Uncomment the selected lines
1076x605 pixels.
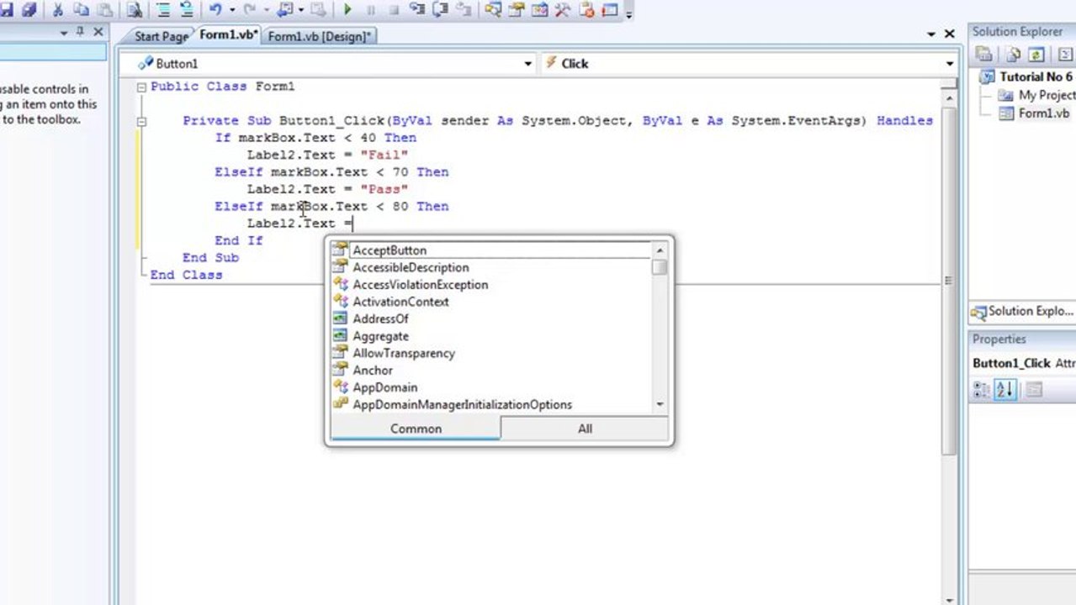click(x=186, y=10)
